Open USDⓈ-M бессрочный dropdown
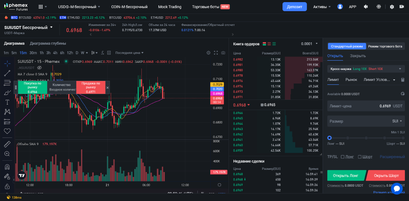Image resolution: width=409 pixels, height=201 pixels. coord(79,7)
